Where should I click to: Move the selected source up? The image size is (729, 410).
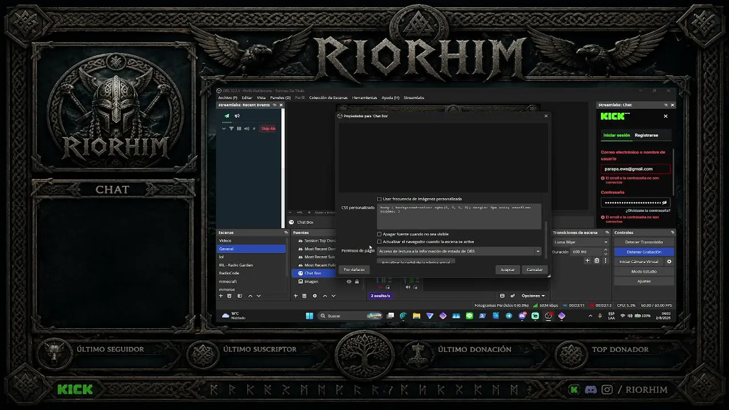point(325,296)
